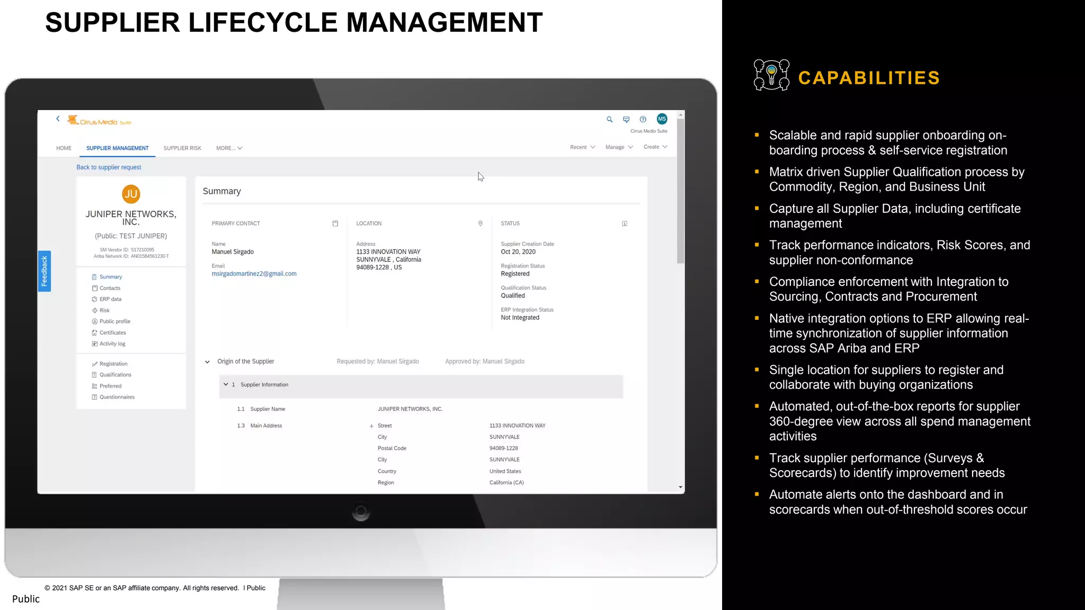Open the MS user avatar
Screen dimensions: 1085x610
click(662, 119)
